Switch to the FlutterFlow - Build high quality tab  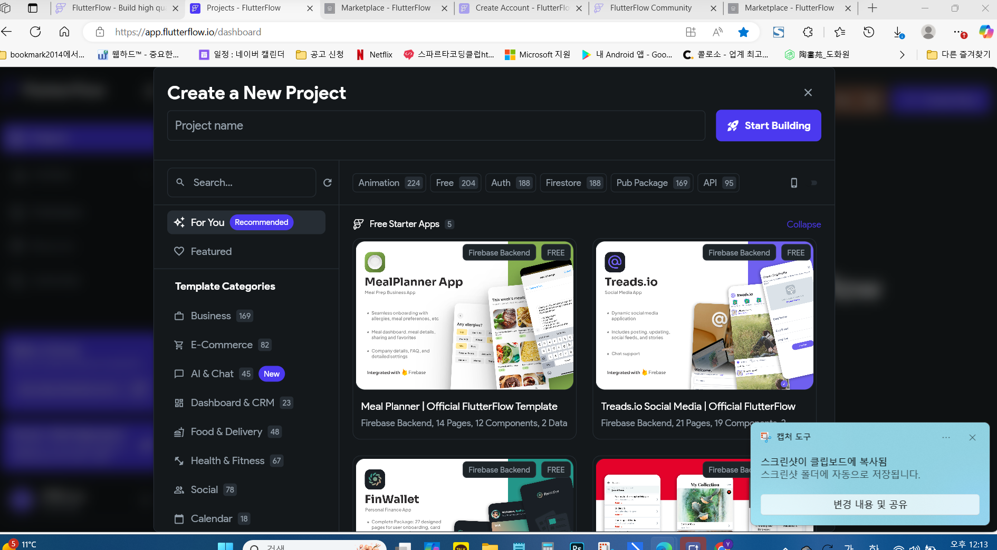click(118, 8)
